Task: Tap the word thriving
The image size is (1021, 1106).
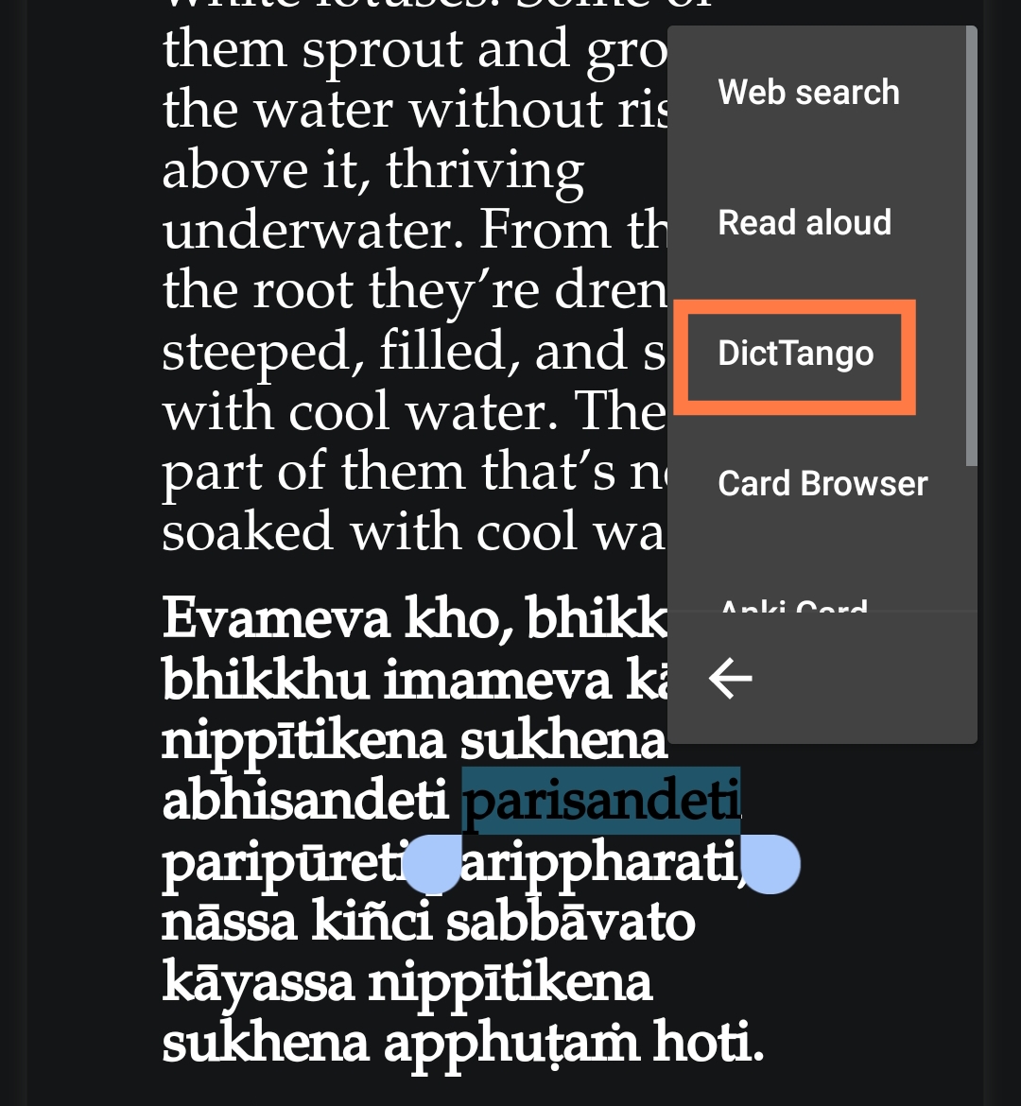Action: pyautogui.click(x=485, y=171)
